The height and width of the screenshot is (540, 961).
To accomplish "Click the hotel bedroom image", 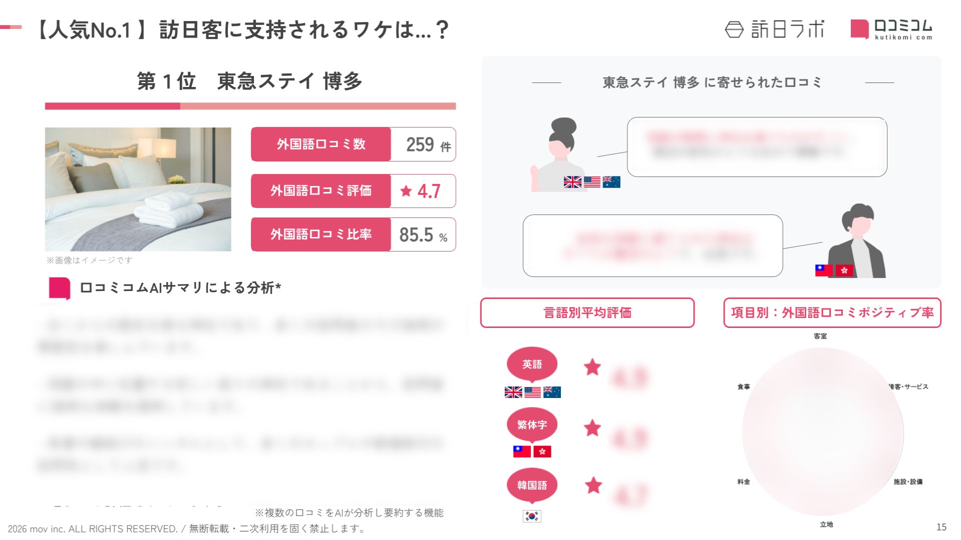I will 138,189.
